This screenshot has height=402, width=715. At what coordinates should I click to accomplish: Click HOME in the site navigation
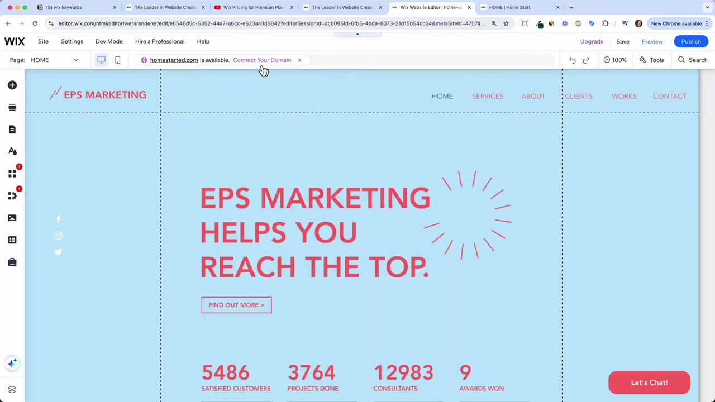click(442, 96)
